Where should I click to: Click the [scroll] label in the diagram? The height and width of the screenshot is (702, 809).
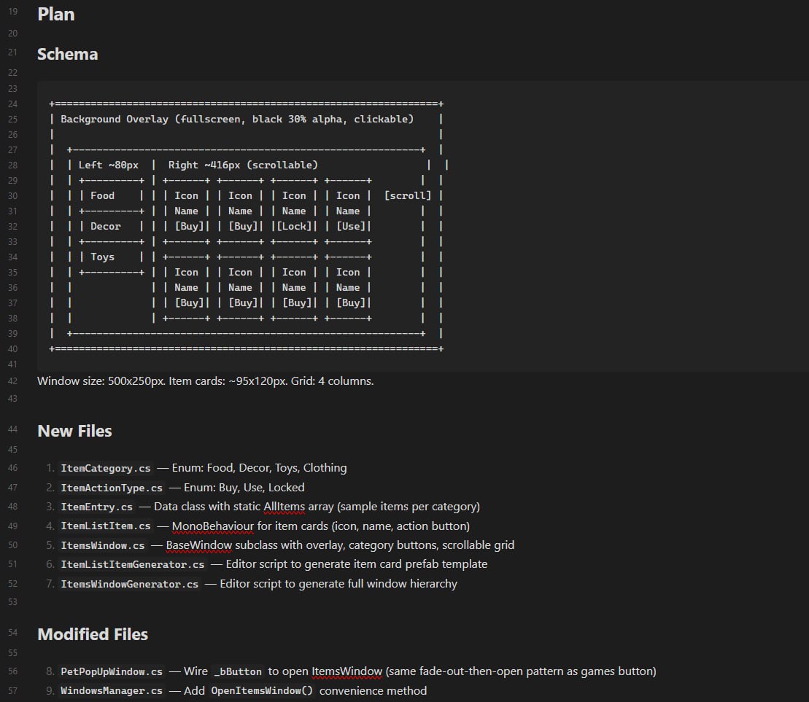coord(408,195)
